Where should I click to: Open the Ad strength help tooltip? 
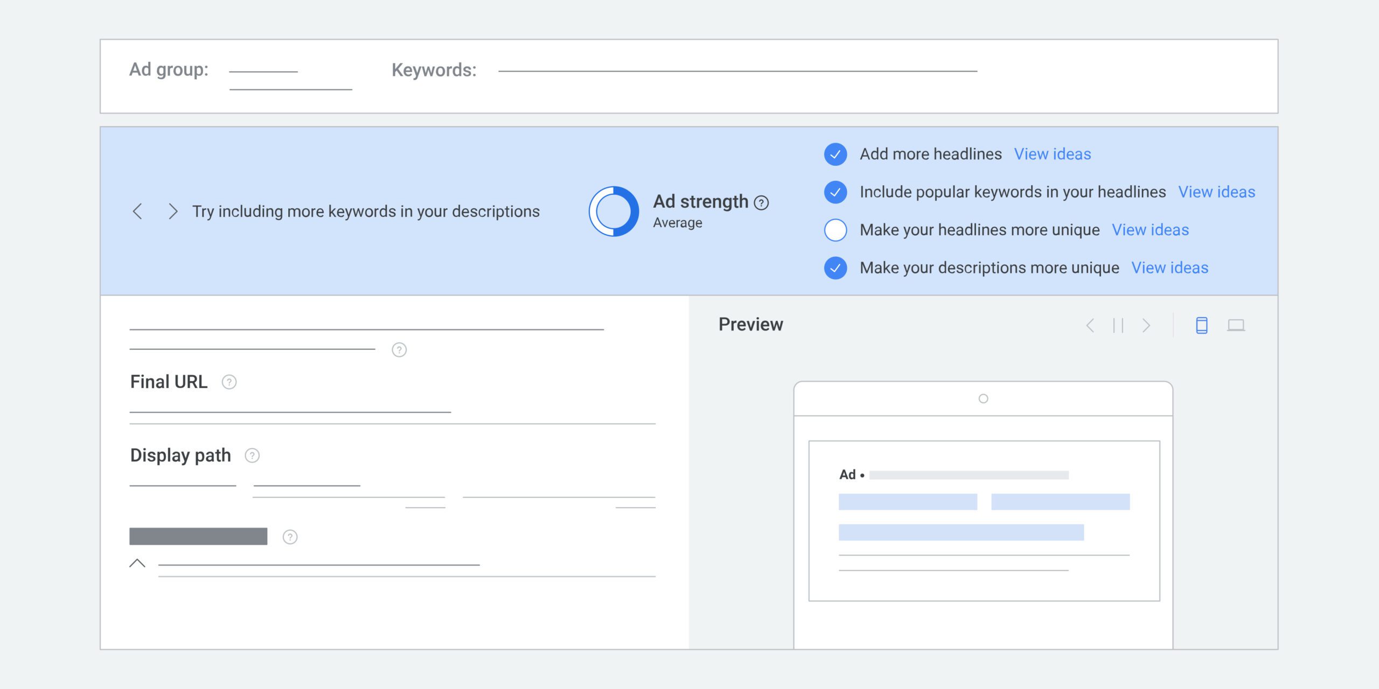(761, 203)
